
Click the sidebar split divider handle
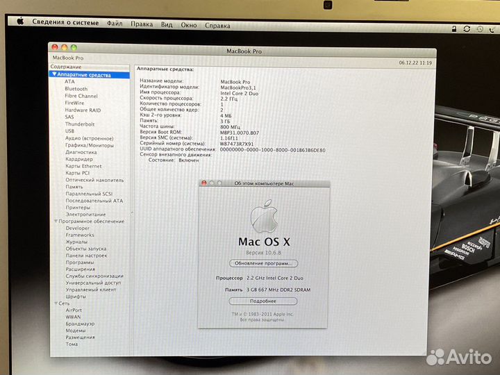[x=132, y=212]
